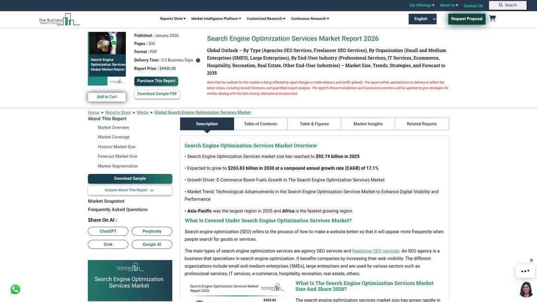Expand Enquire About This Report
The width and height of the screenshot is (537, 302).
point(130,190)
